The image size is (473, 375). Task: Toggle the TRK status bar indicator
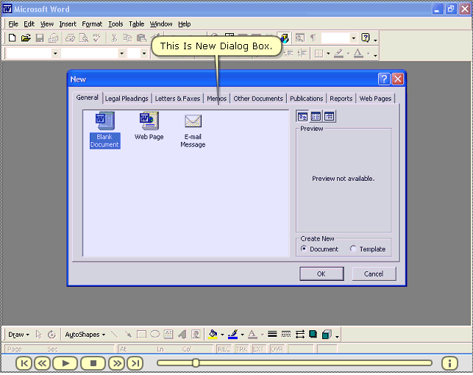tap(241, 349)
